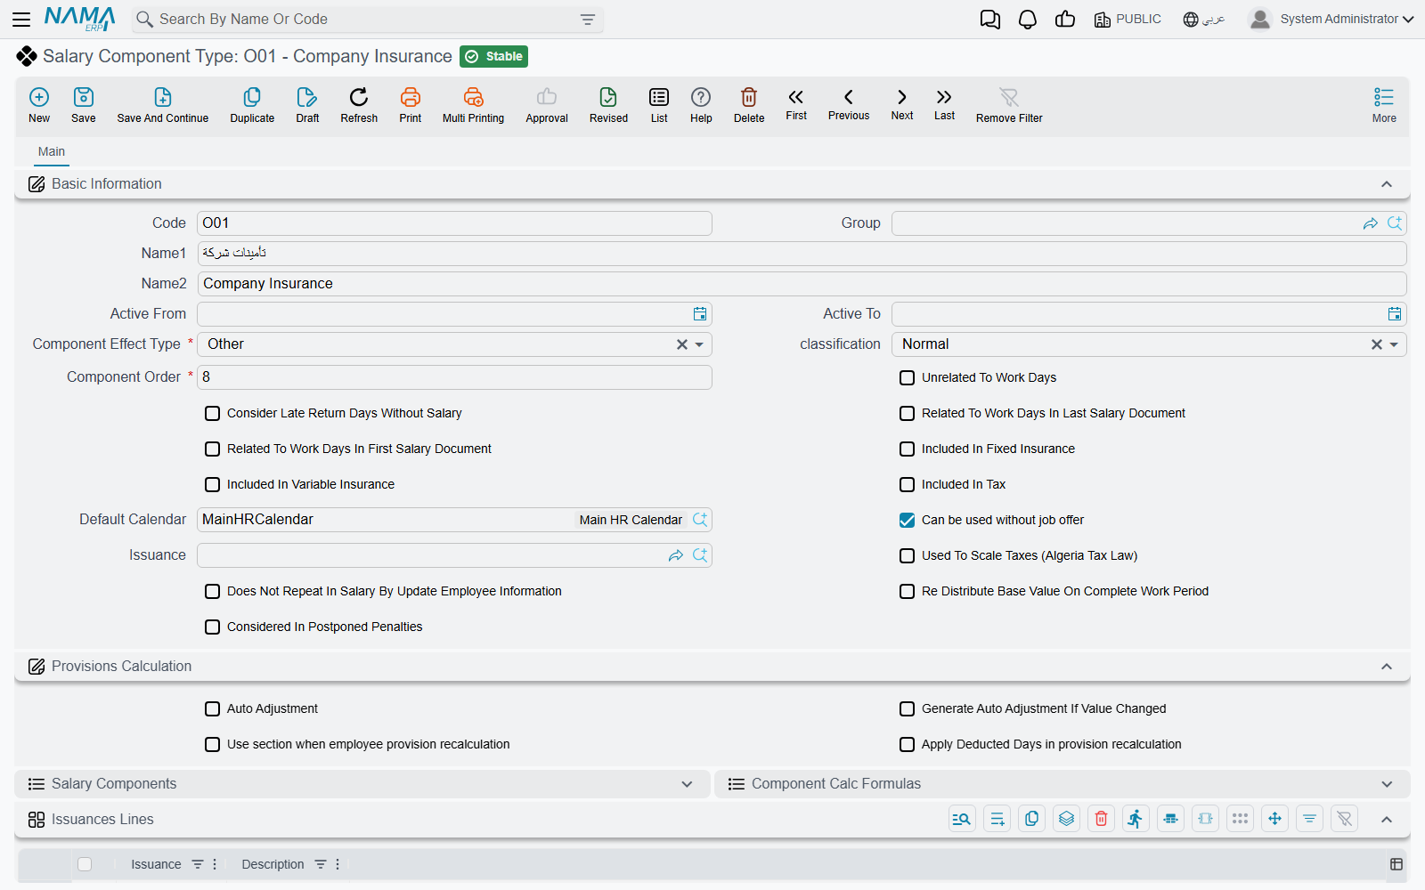Refresh the current record
The width and height of the screenshot is (1425, 890).
(x=359, y=105)
